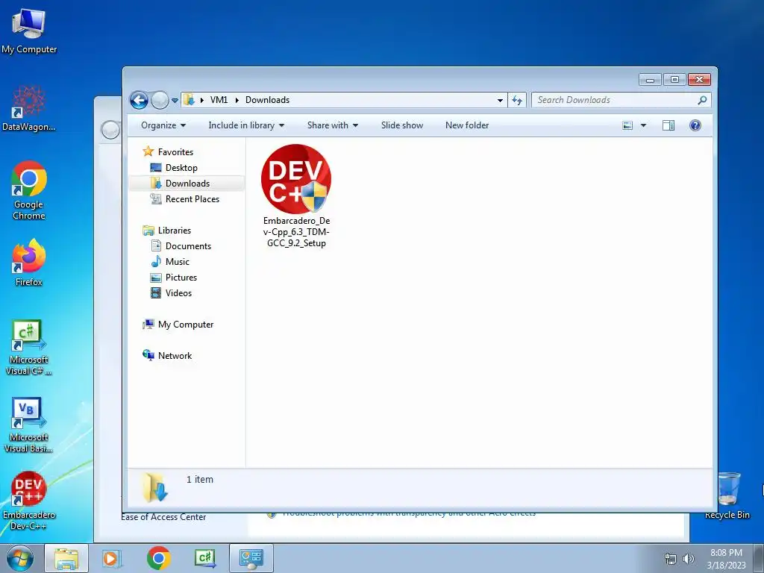Open Include in library menu
This screenshot has width=764, height=573.
tap(246, 125)
